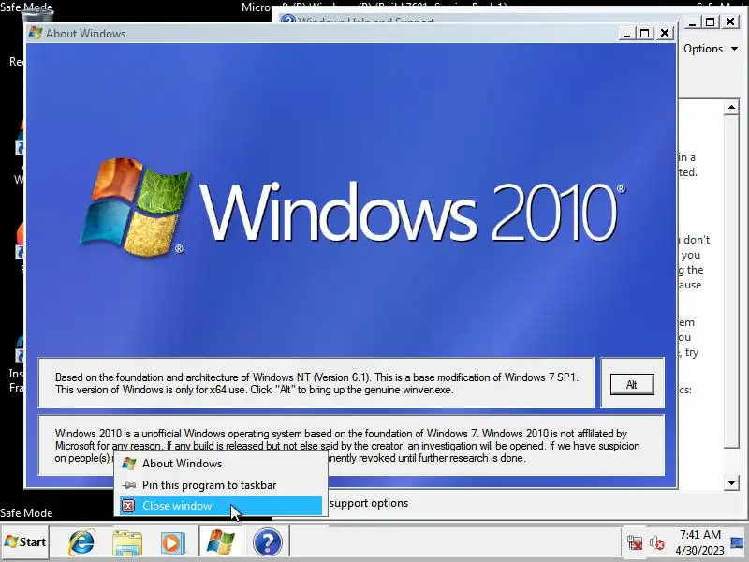Viewport: 749px width, 562px height.
Task: Open Windows Media Player taskbar icon
Action: coord(172,542)
